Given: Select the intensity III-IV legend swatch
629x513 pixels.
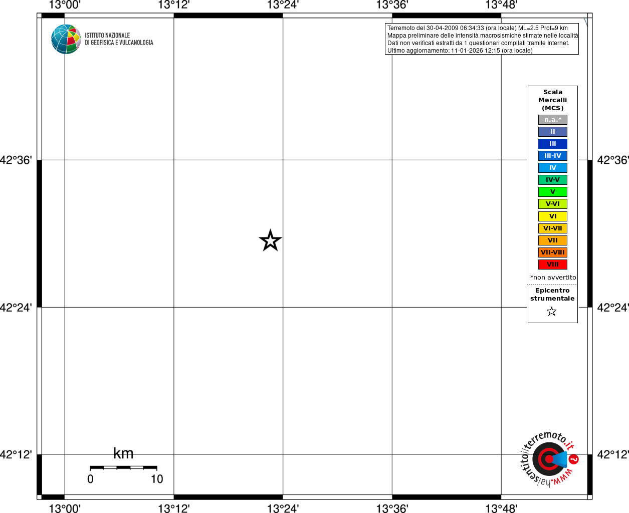Looking at the screenshot, I should pos(553,156).
